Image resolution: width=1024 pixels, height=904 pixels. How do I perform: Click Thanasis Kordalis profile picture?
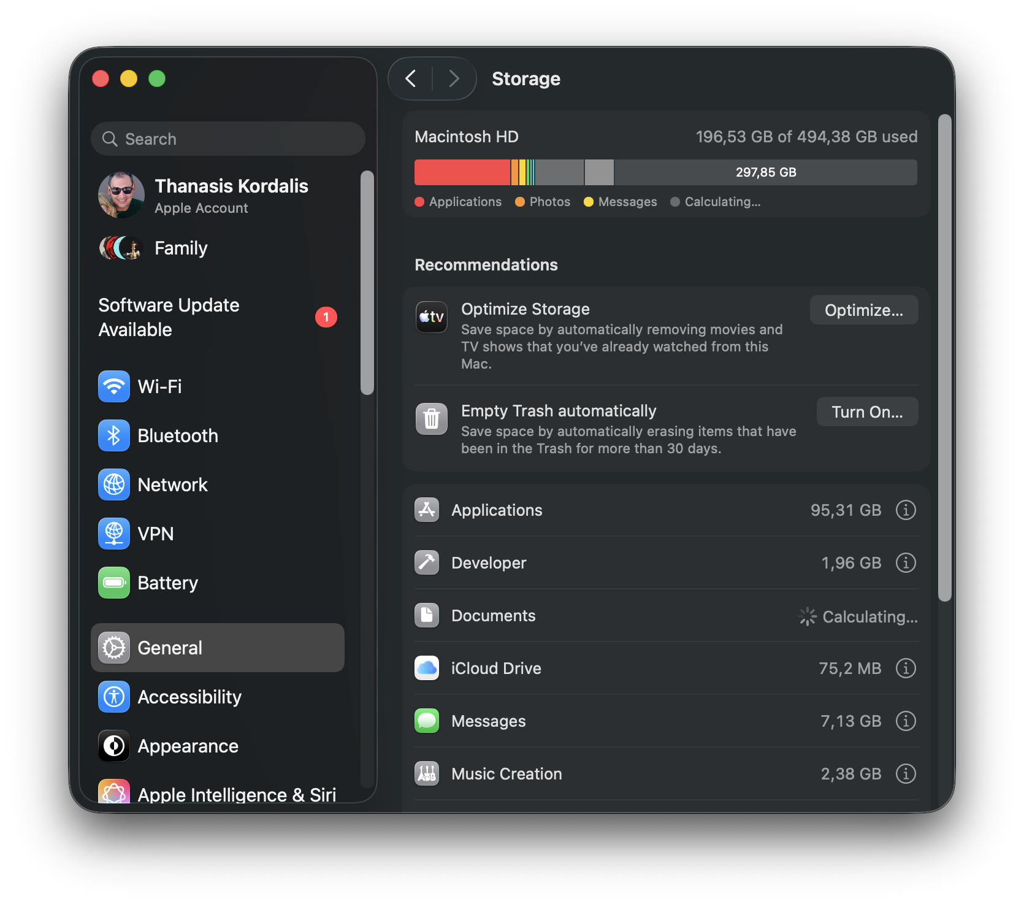click(x=121, y=195)
